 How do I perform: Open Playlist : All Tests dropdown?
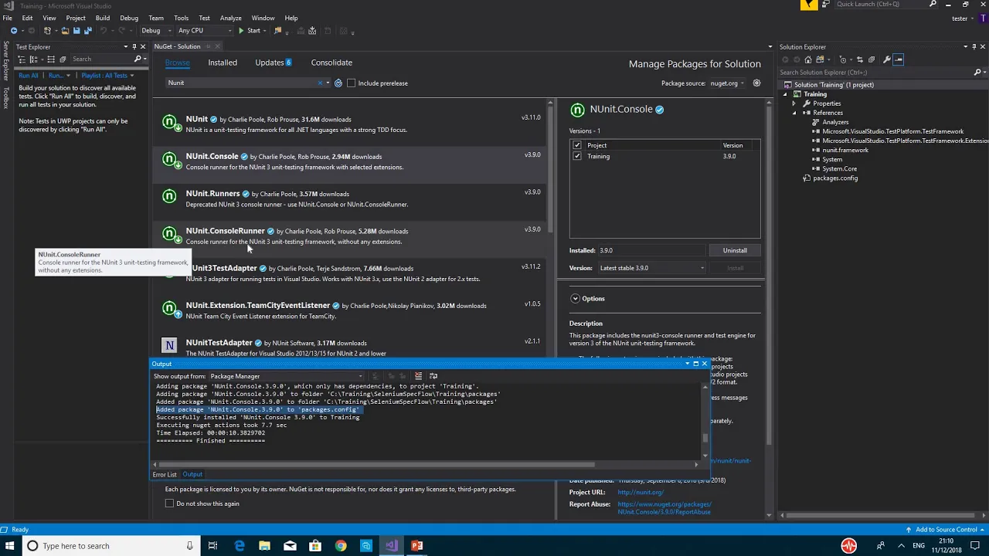click(107, 76)
